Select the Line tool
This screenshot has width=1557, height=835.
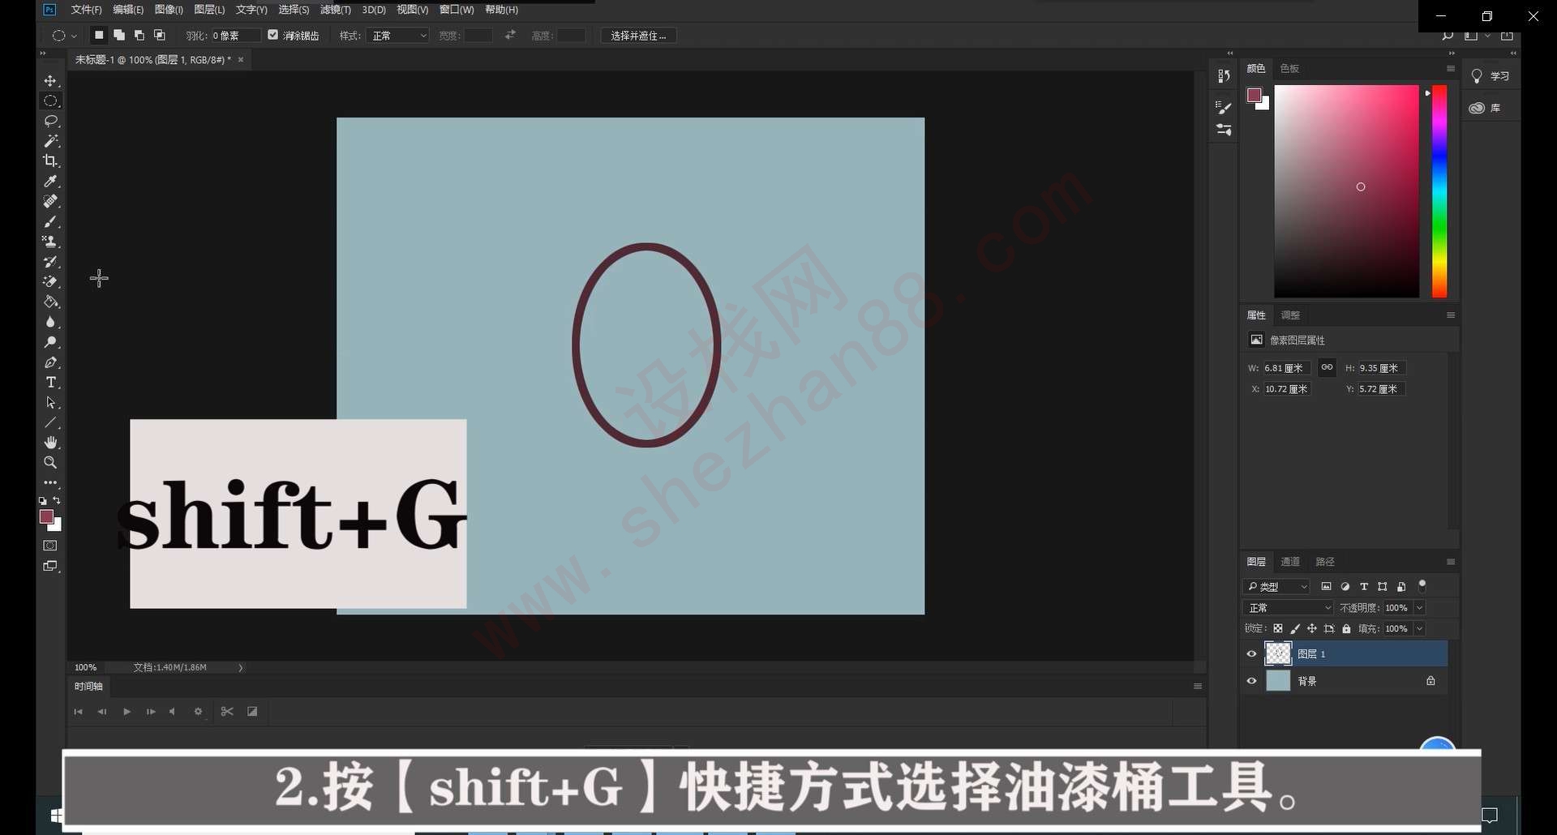50,422
